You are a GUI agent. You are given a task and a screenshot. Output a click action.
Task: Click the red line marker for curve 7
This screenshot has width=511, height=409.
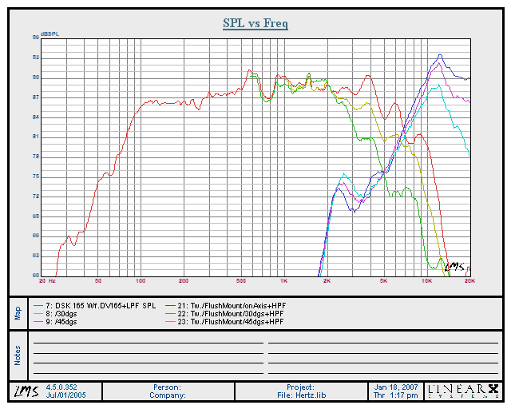37,306
